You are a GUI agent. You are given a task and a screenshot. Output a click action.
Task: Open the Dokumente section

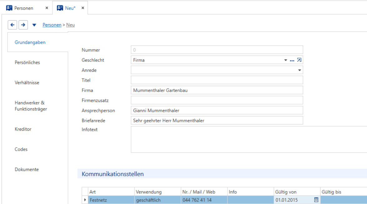(27, 169)
